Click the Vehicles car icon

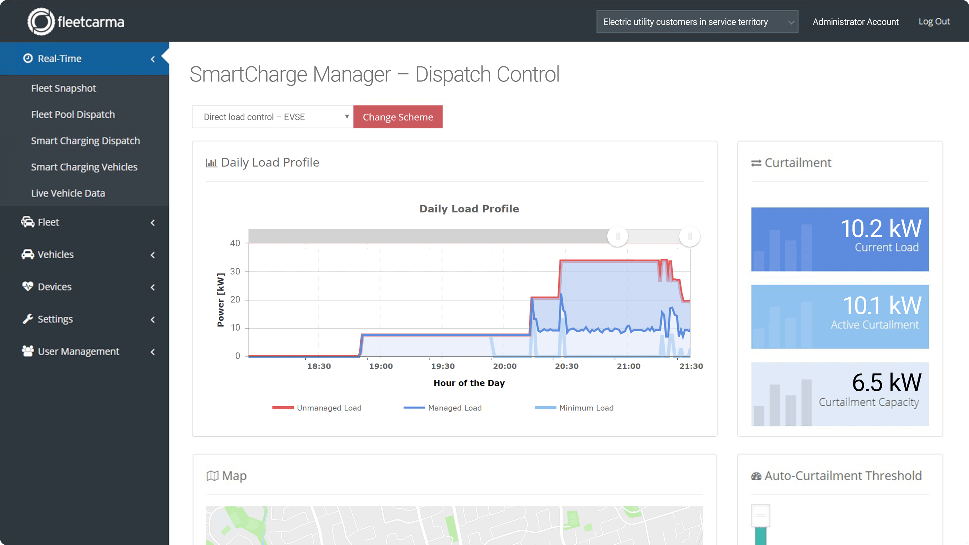pyautogui.click(x=27, y=254)
